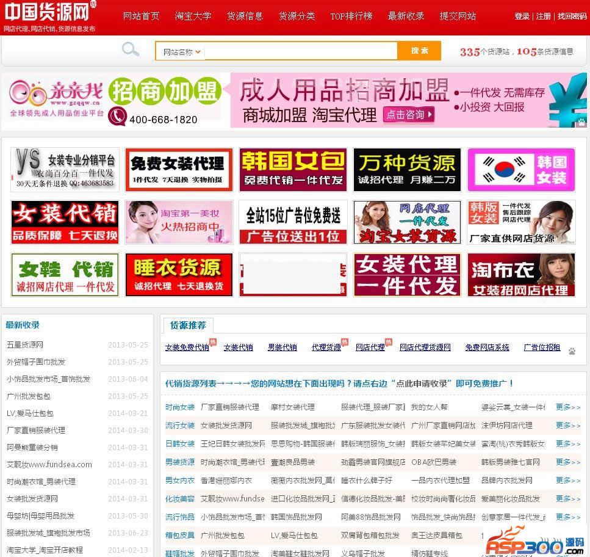Click the 时尚女装 category link

(x=180, y=407)
